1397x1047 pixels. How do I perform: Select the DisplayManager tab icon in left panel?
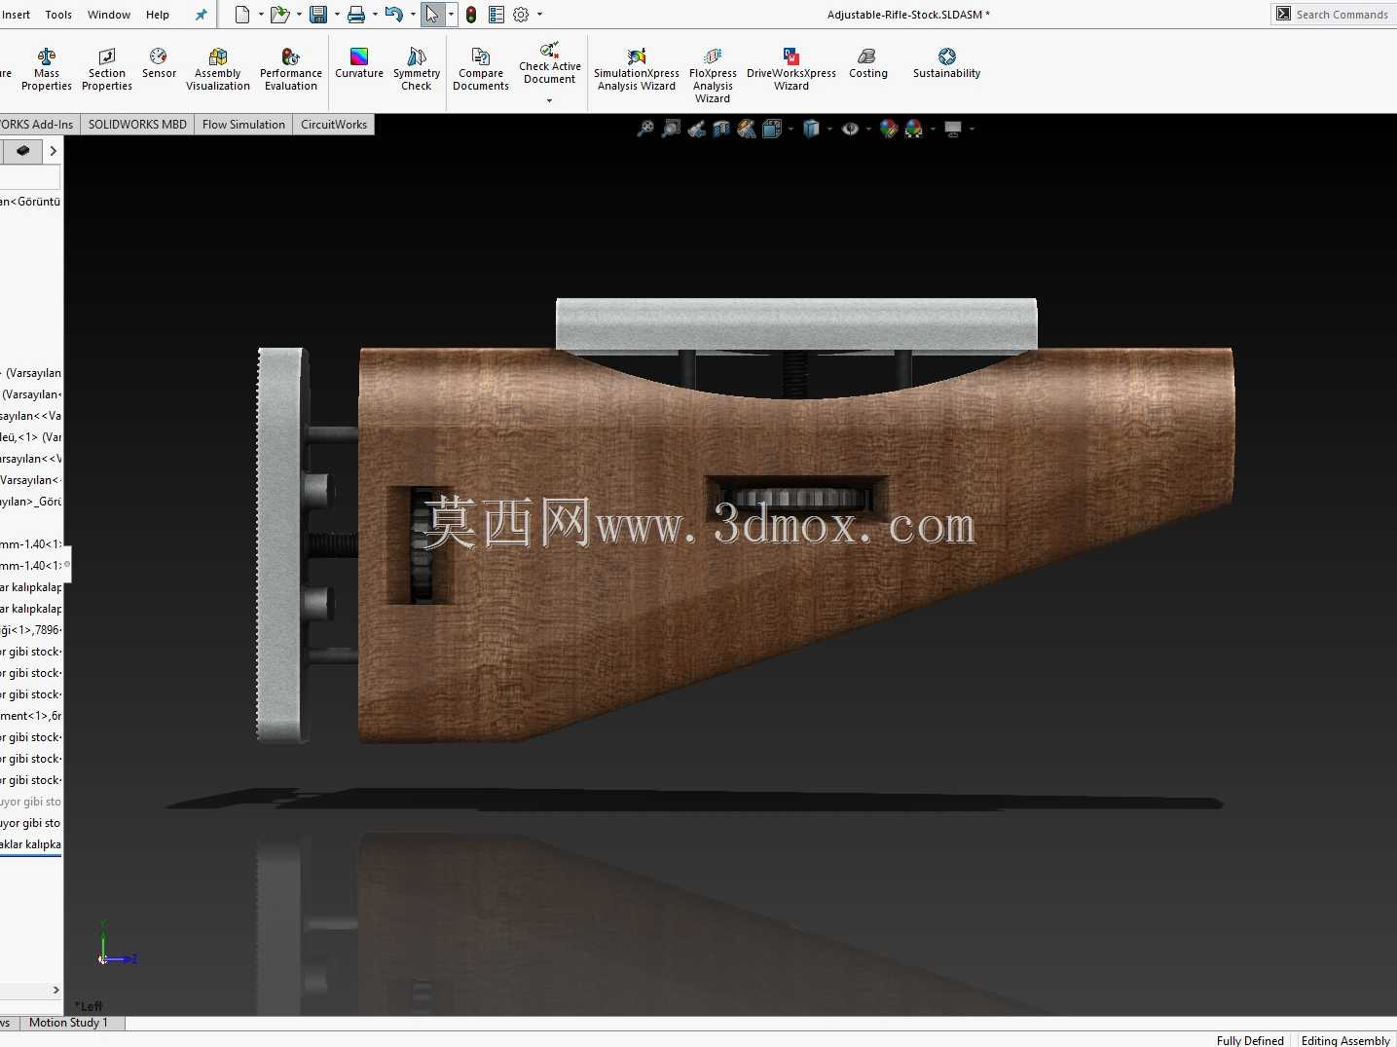(x=22, y=151)
